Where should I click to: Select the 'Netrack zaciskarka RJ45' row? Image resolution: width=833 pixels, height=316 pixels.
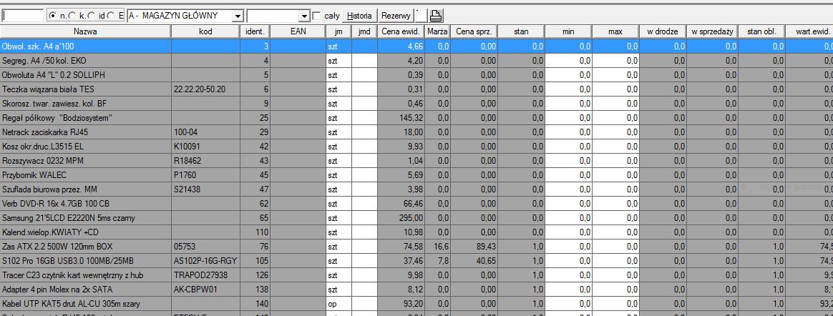click(x=85, y=132)
